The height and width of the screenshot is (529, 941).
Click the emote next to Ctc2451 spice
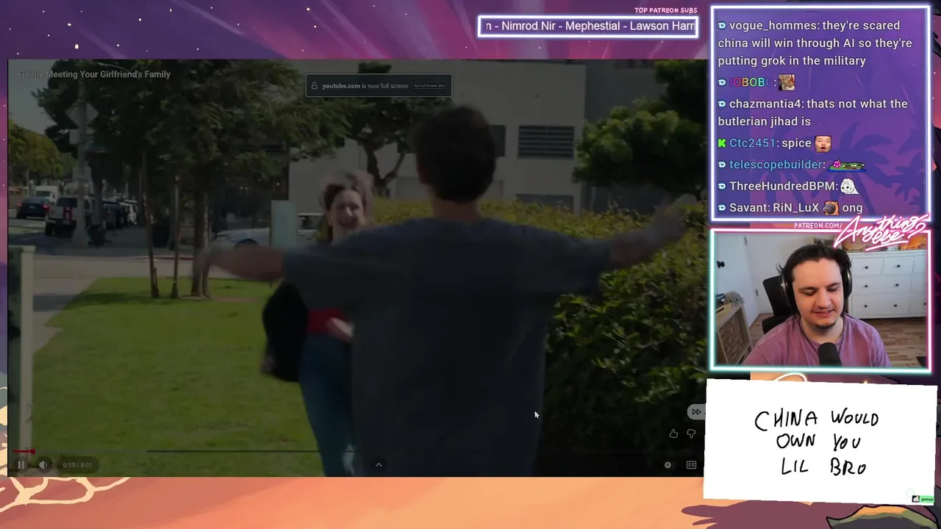[823, 143]
